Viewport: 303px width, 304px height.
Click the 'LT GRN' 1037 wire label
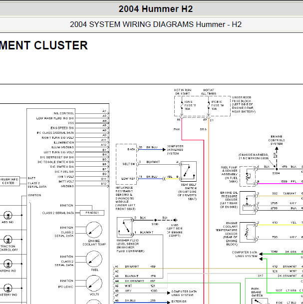point(292,291)
